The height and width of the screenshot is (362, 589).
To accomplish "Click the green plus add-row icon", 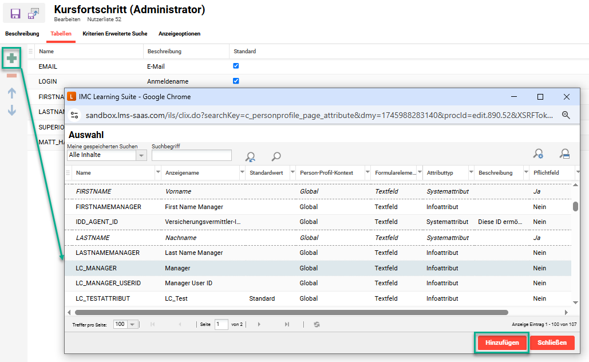I will coord(11,58).
